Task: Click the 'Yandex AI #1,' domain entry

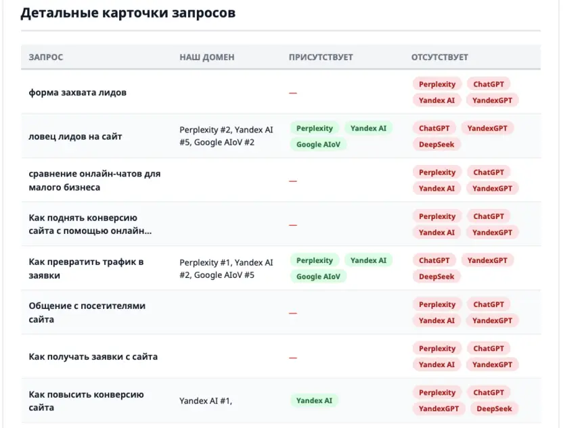Action: click(x=203, y=400)
